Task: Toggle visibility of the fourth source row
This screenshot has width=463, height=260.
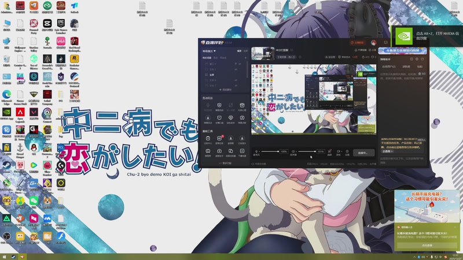Action: click(236, 80)
